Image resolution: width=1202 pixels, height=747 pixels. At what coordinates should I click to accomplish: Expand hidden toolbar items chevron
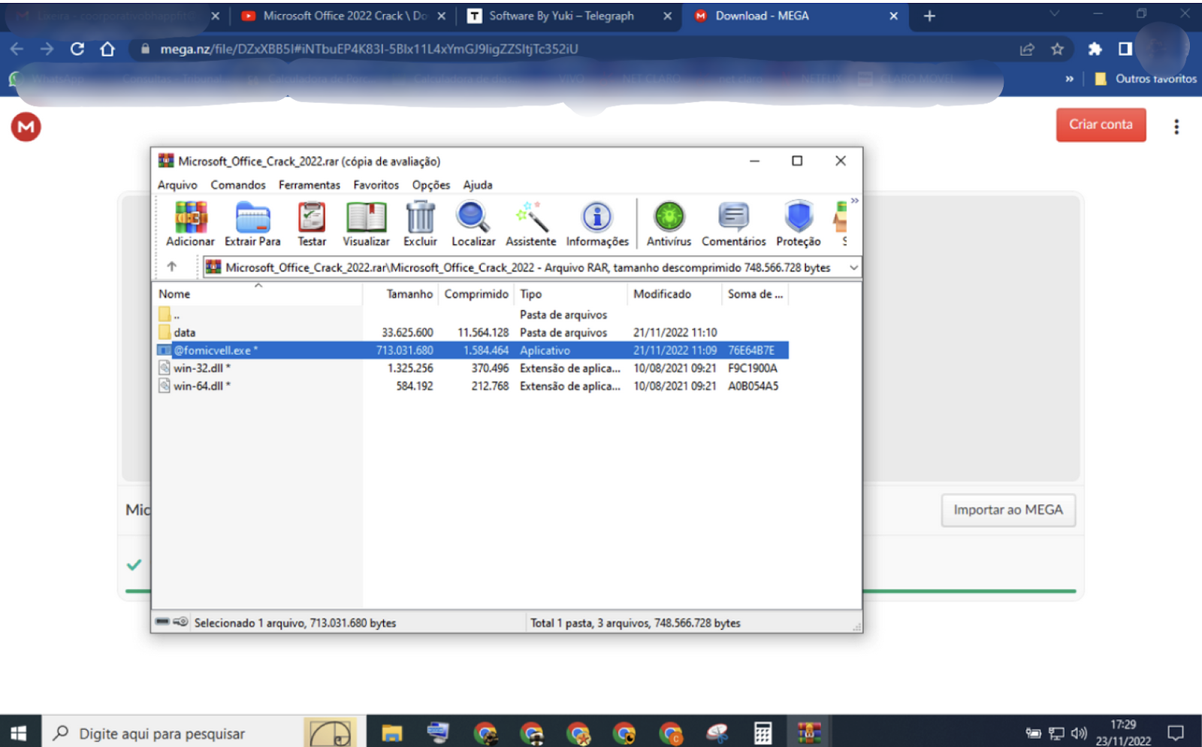coord(854,201)
